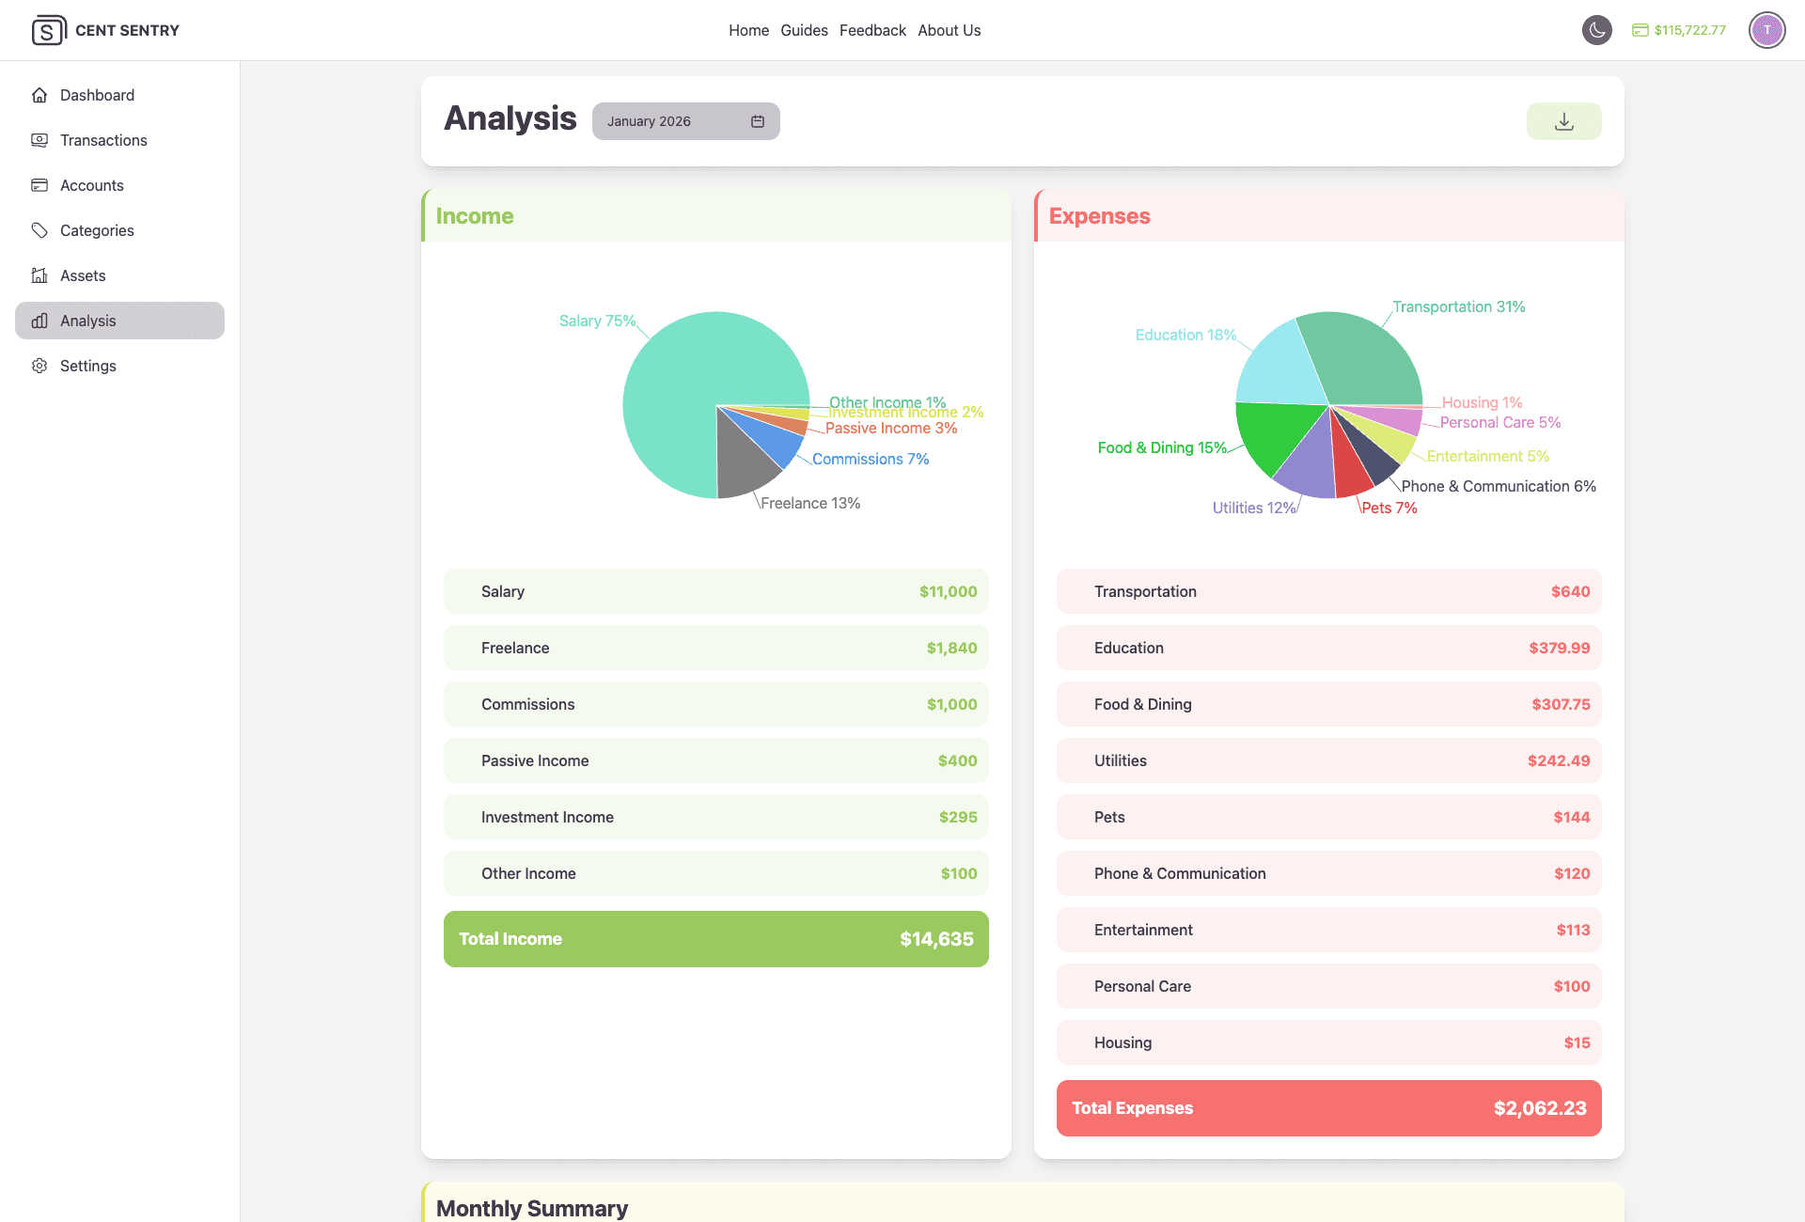Viewport: 1805px width, 1222px height.
Task: Click the $115,722.77 balance indicator
Action: coord(1679,30)
